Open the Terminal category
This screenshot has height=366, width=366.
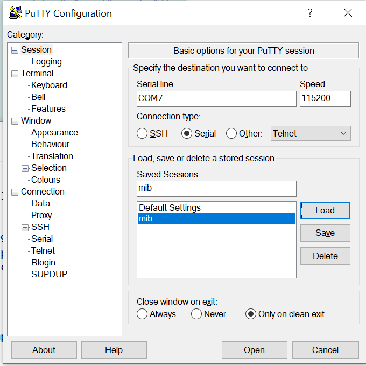click(37, 73)
